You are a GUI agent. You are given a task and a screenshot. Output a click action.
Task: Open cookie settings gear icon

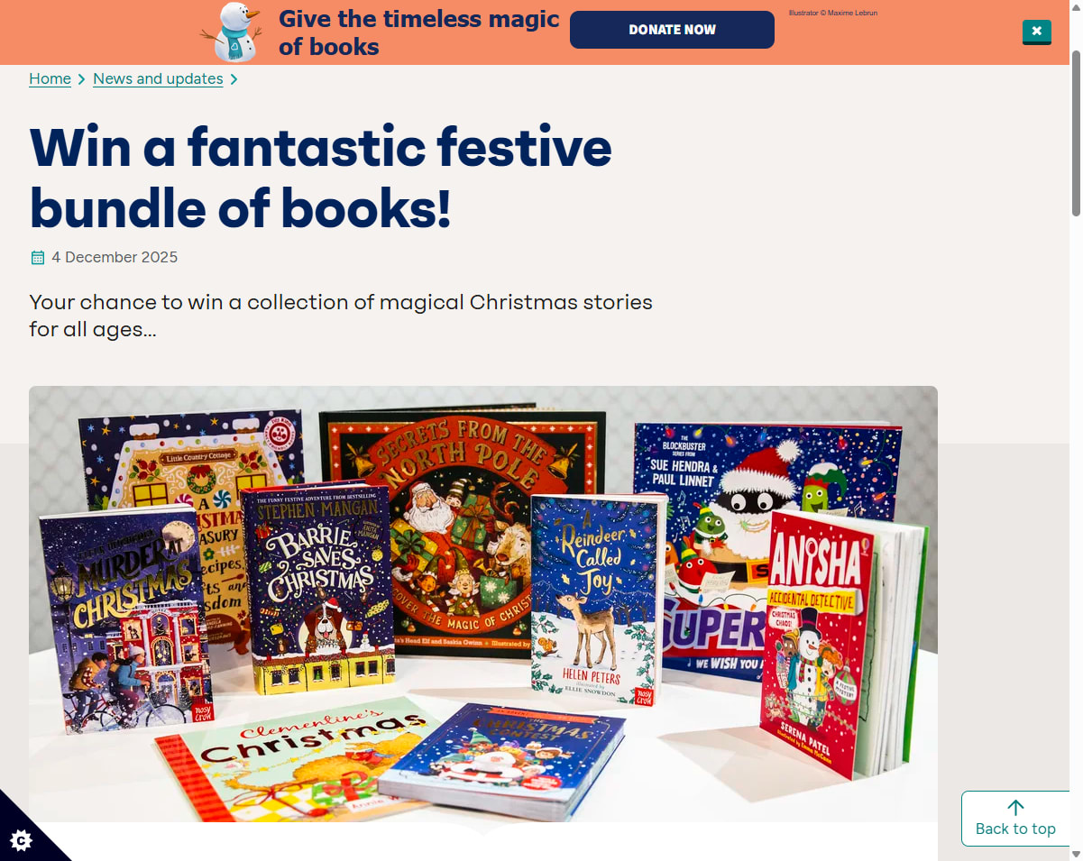(x=22, y=840)
